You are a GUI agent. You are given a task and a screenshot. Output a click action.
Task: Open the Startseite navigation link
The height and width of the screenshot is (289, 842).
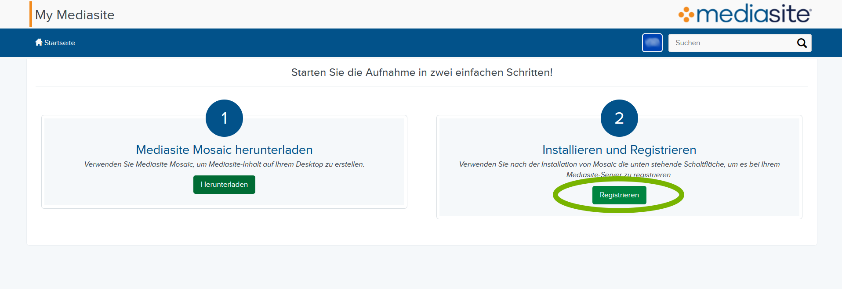55,43
